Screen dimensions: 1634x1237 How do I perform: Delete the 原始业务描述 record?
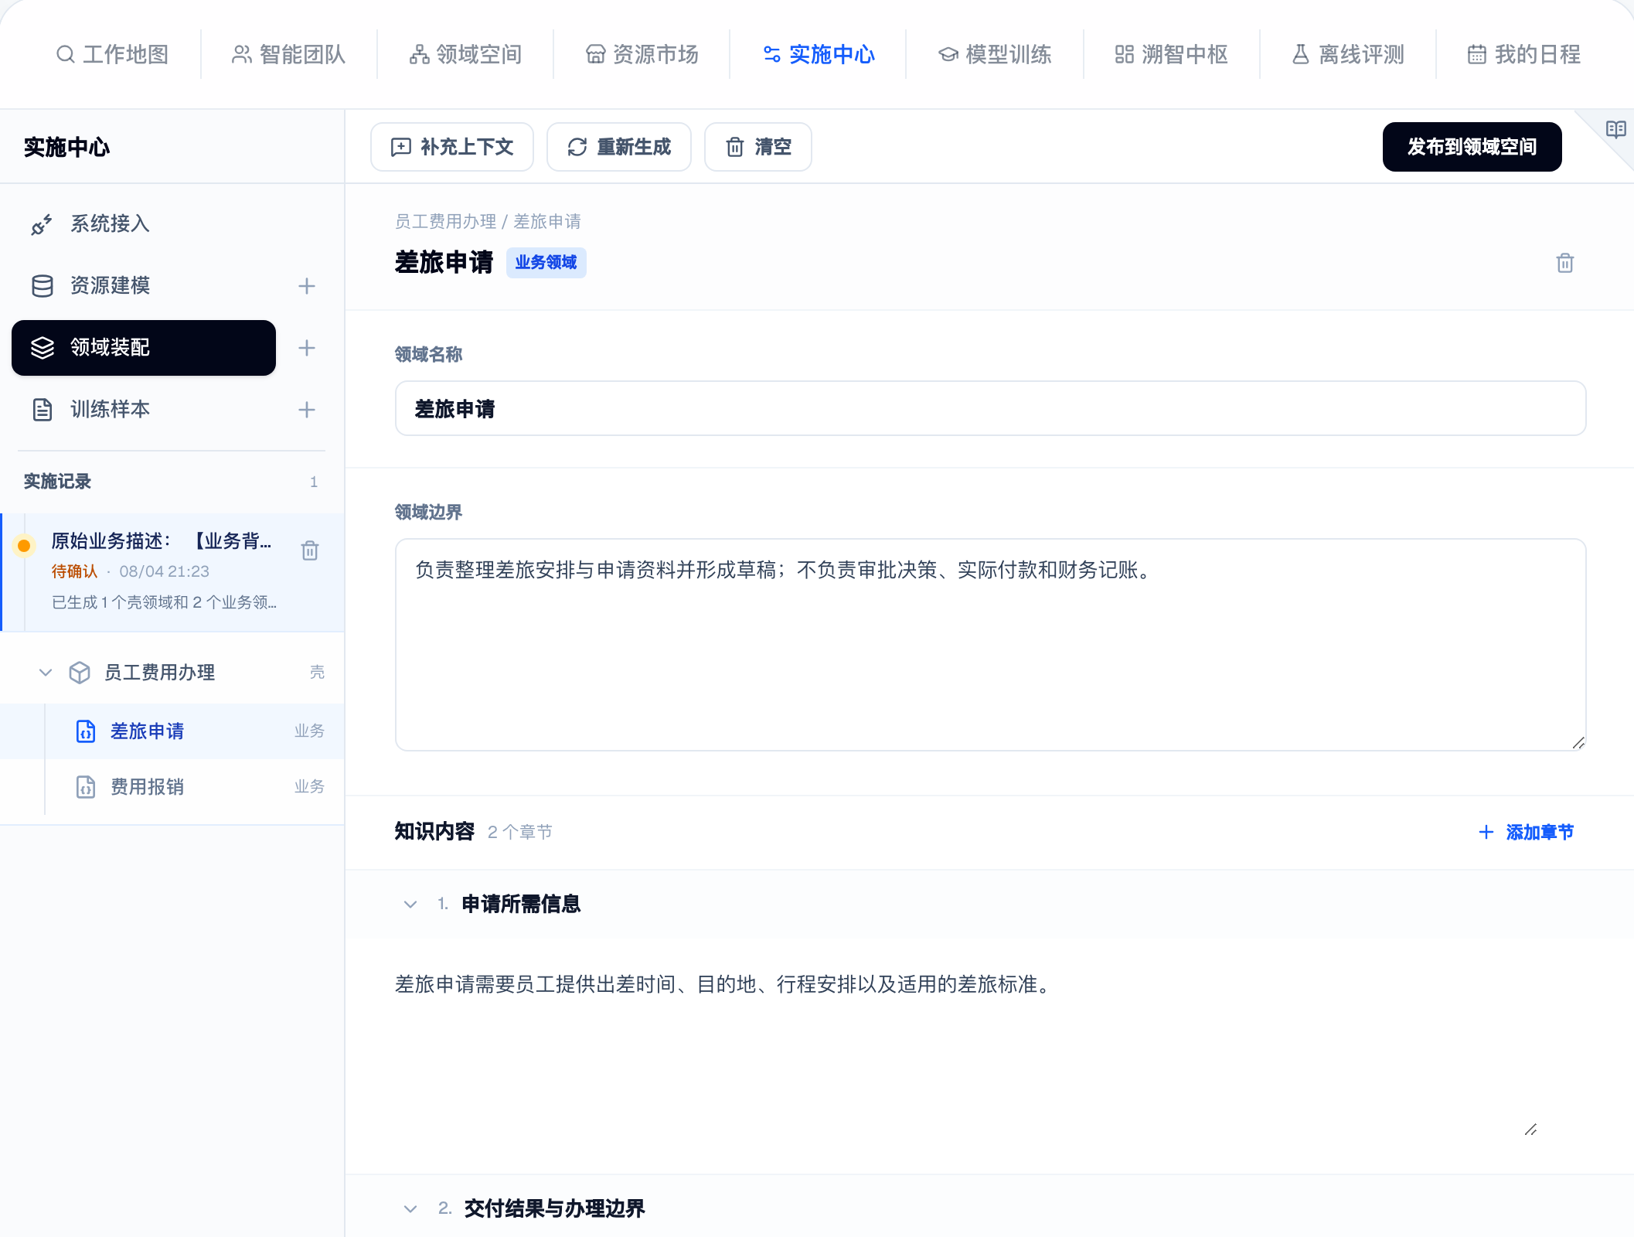click(x=310, y=550)
